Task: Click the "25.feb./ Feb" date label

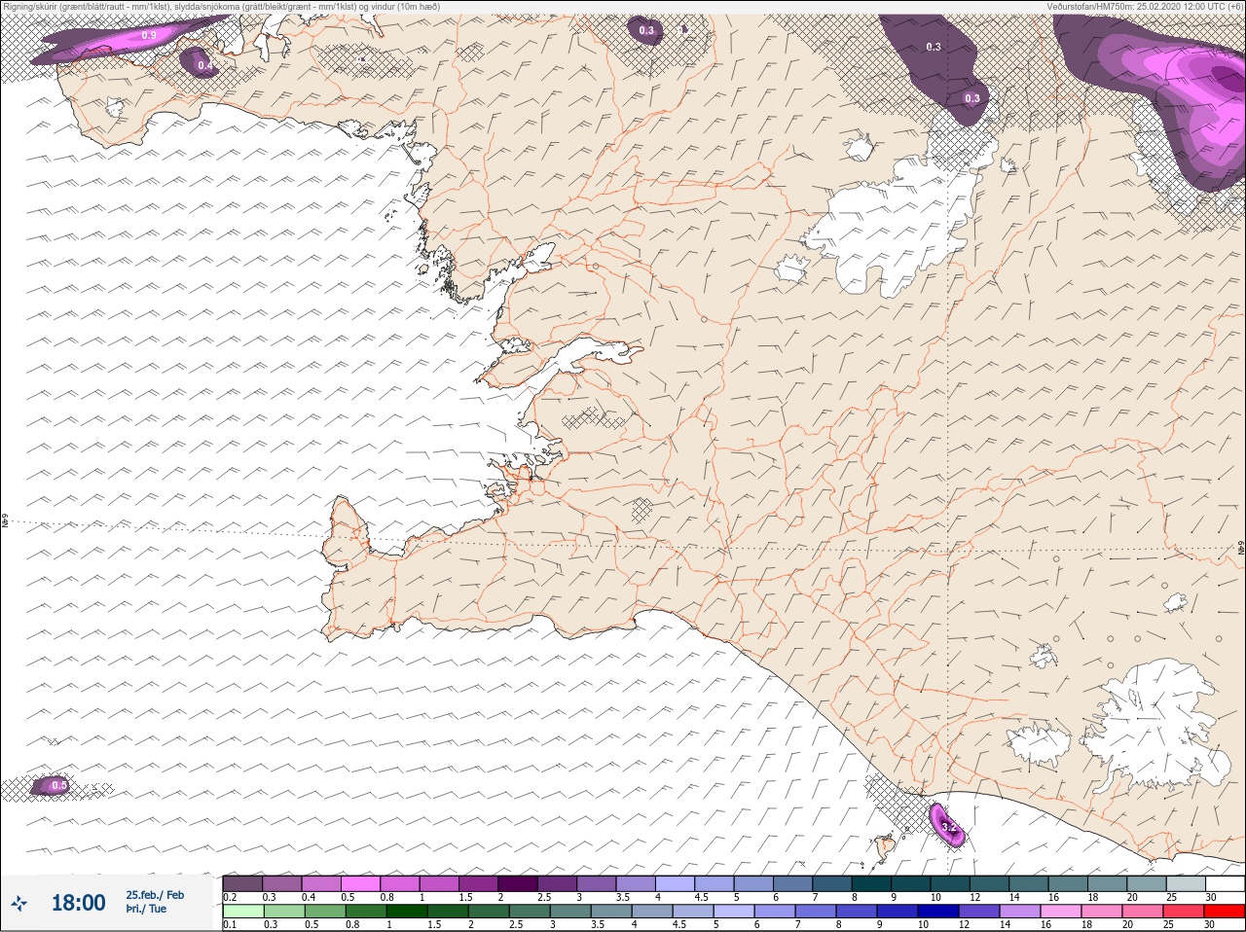Action: 155,894
